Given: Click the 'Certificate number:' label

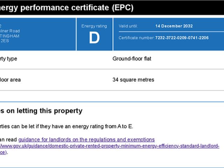Looking at the screenshot, I should point(136,38).
